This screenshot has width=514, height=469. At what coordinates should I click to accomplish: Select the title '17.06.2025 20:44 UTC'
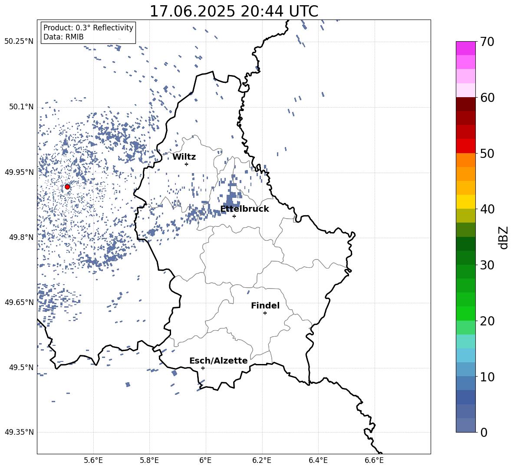[x=234, y=11]
